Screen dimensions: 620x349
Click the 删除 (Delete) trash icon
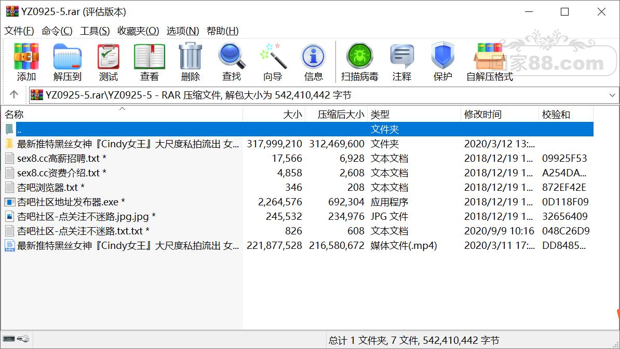point(191,56)
